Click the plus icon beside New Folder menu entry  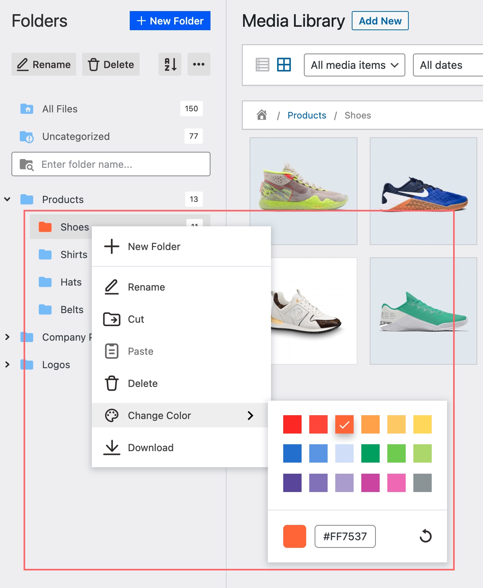point(112,247)
